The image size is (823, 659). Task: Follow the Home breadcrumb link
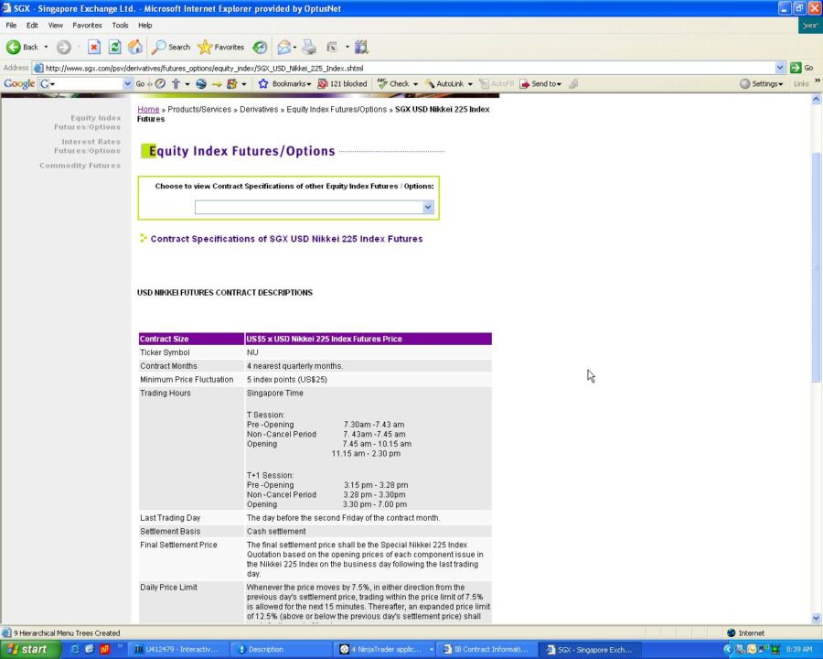coord(148,109)
